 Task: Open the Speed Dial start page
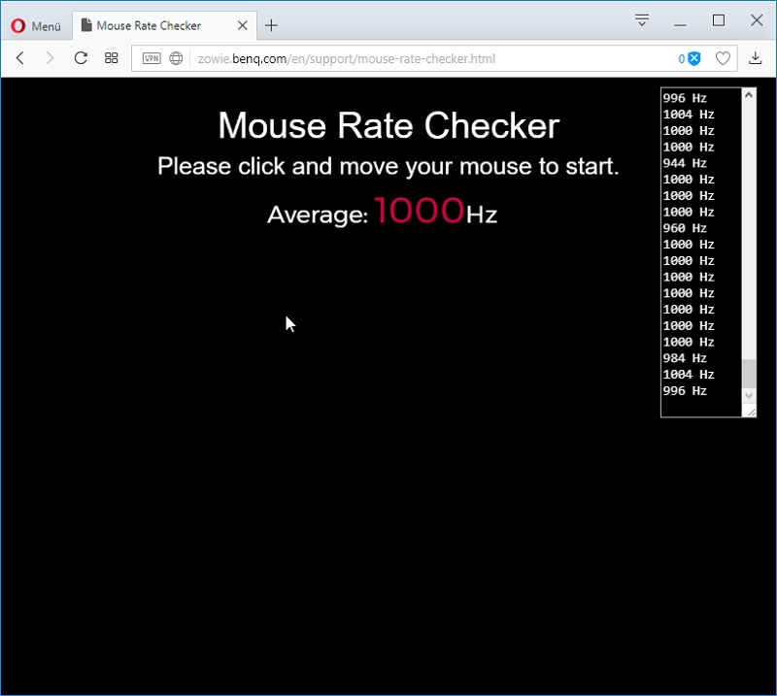click(112, 58)
